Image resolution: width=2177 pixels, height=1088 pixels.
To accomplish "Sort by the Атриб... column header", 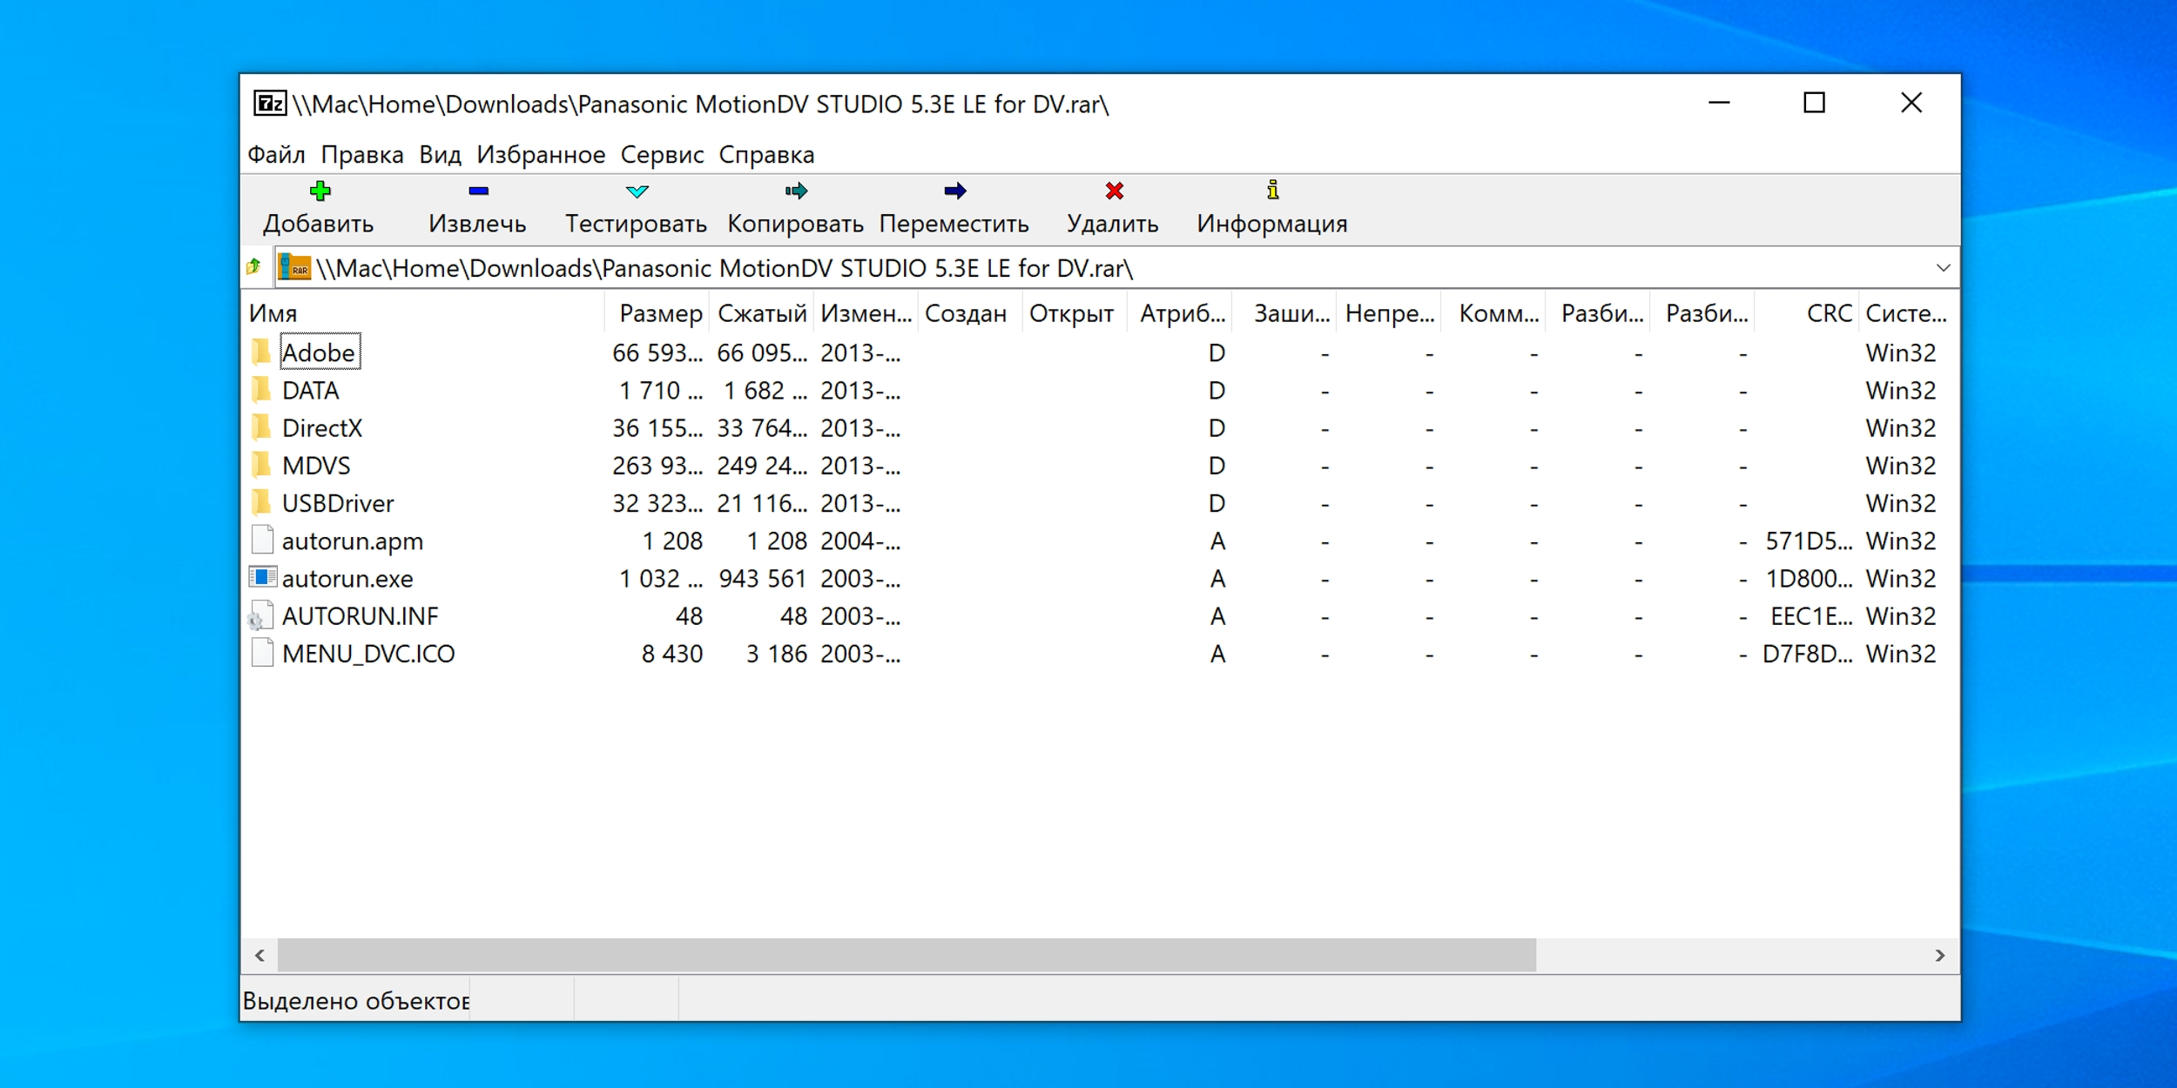I will pyautogui.click(x=1180, y=313).
